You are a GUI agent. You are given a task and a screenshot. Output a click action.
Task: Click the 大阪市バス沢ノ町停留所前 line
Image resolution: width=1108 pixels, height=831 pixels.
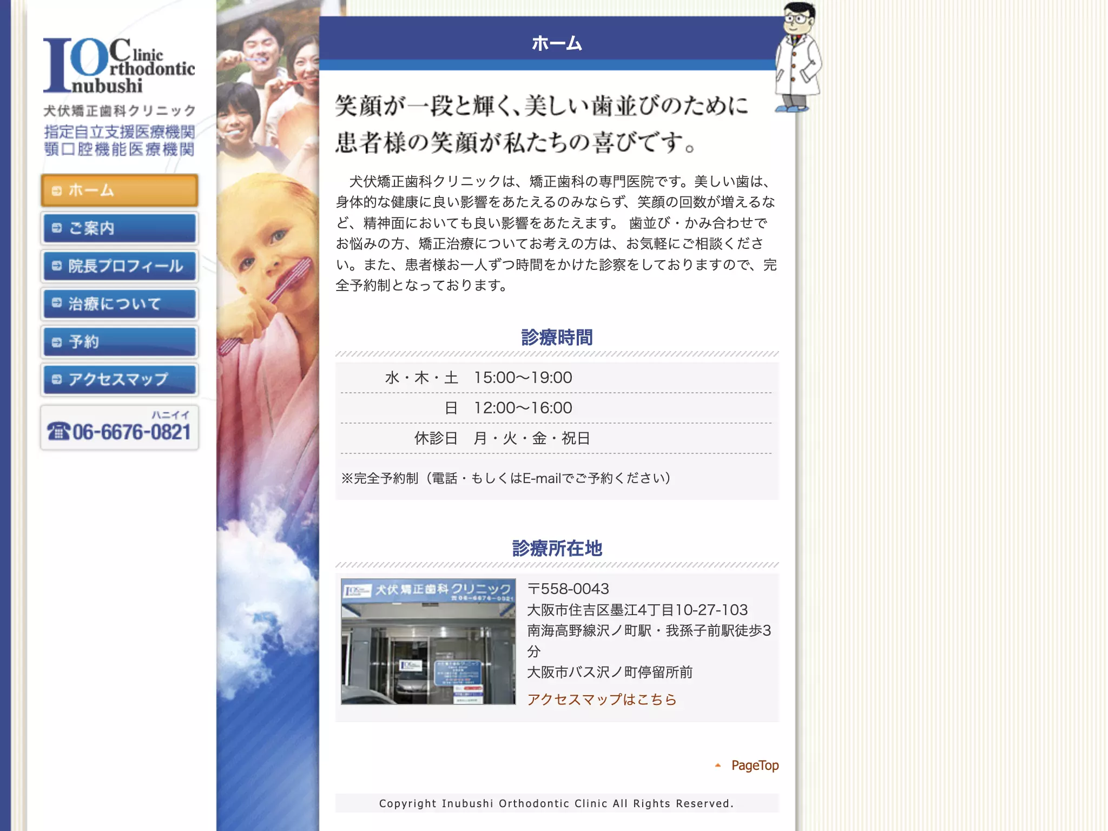click(x=610, y=672)
